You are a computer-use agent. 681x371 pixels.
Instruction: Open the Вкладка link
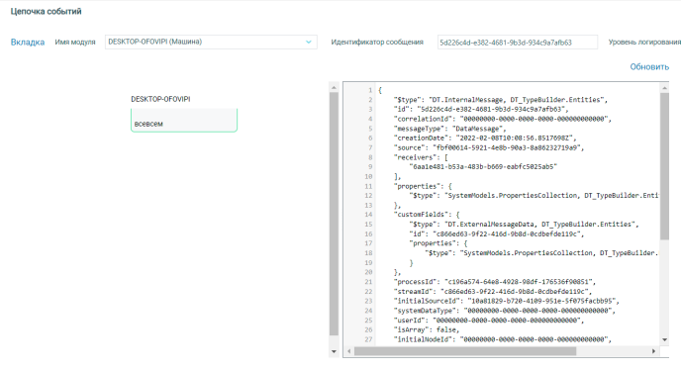click(x=28, y=43)
